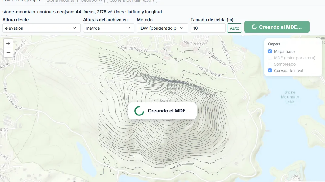Click the Alturas del archivo en label
This screenshot has height=182, width=325.
tap(106, 20)
